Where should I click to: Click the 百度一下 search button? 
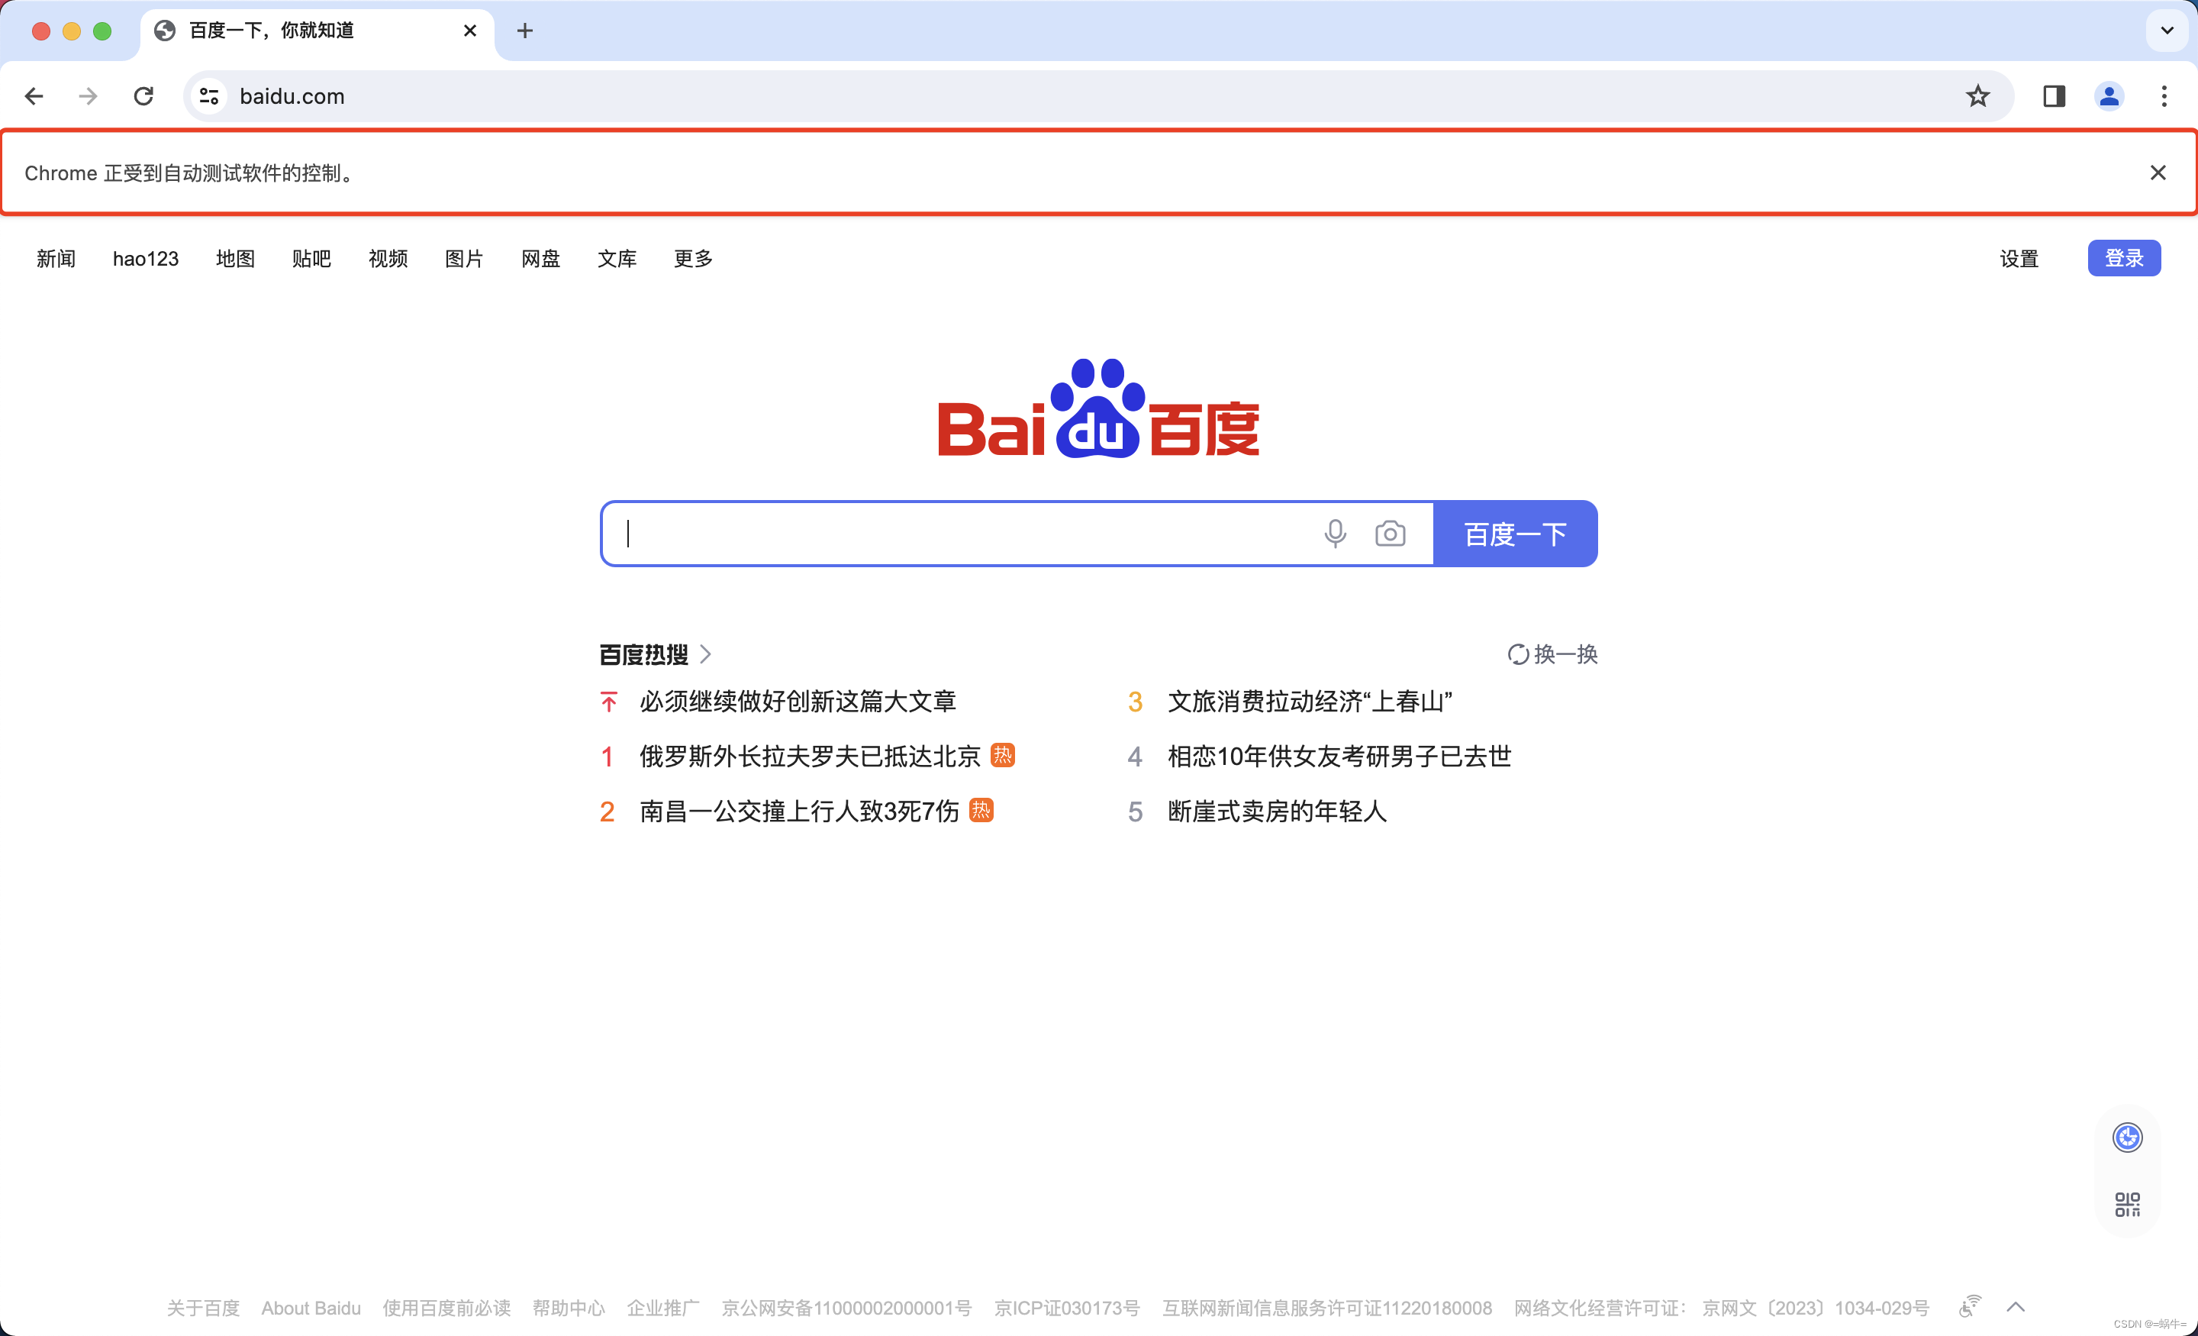(1515, 534)
